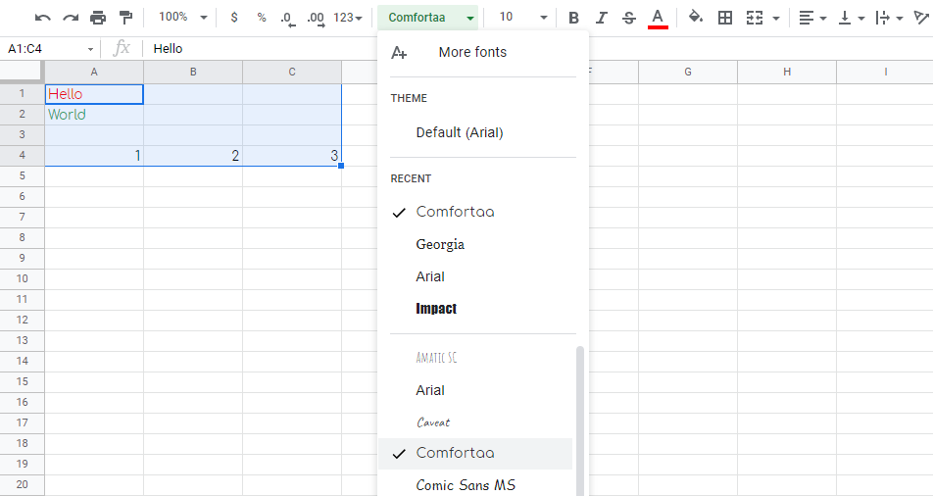933x496 pixels.
Task: Select Default (Arial) theme font
Action: pyautogui.click(x=459, y=132)
